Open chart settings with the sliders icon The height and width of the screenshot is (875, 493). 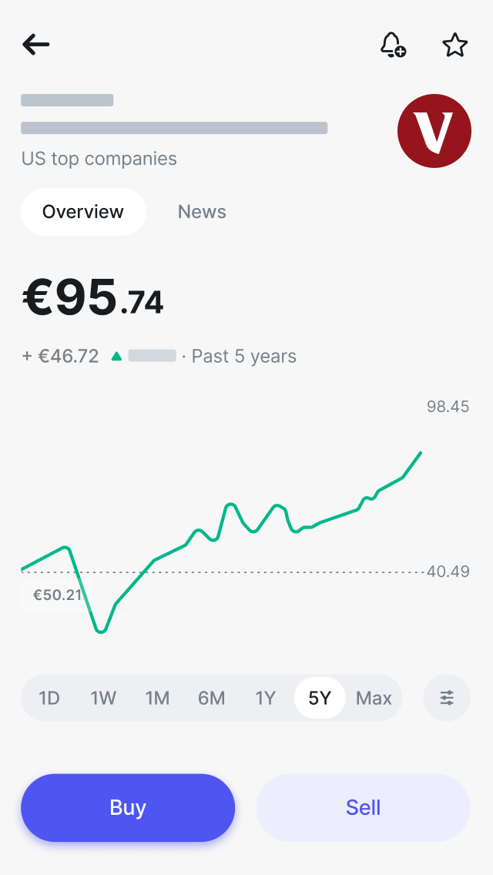pos(447,698)
